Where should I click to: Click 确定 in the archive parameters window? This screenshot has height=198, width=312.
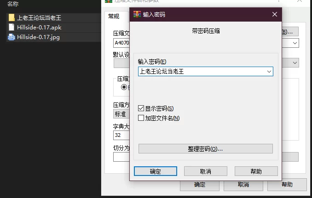(200, 185)
